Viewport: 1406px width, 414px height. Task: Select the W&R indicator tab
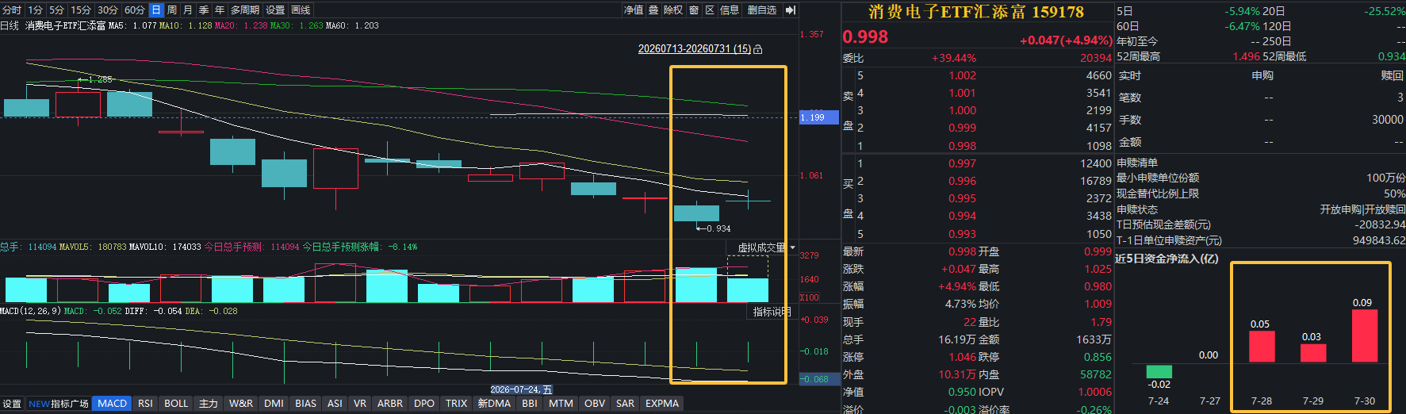tap(241, 404)
